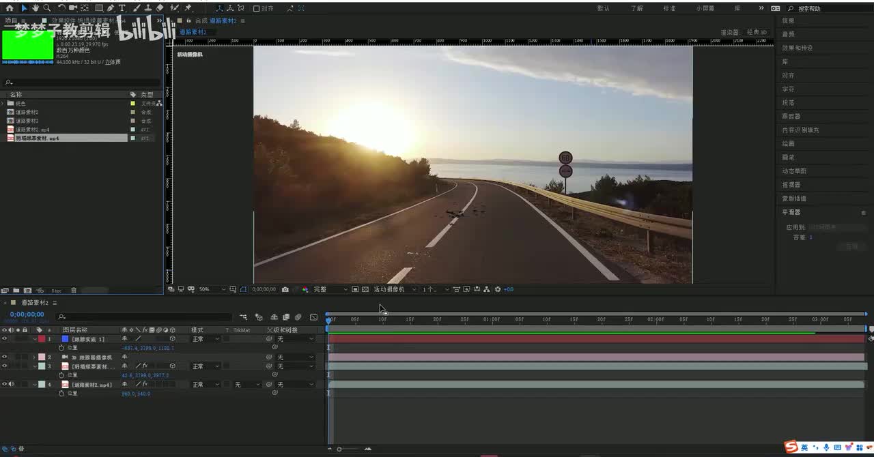Screen dimensions: 874x457
Task: Click current time 0;00;00;00 in timeline
Action: [x=27, y=314]
